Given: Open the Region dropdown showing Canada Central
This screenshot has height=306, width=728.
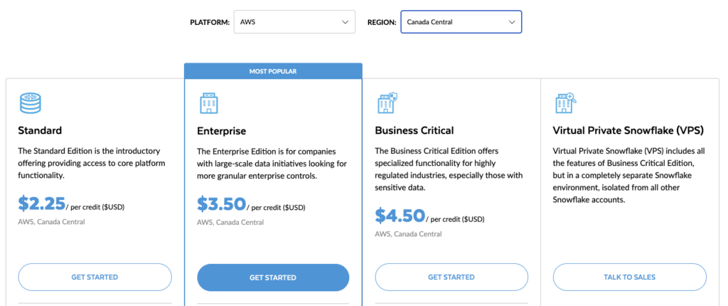Looking at the screenshot, I should click(x=461, y=22).
